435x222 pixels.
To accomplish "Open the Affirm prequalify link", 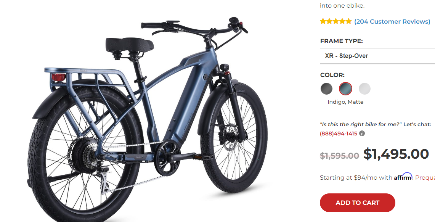I will coord(425,178).
